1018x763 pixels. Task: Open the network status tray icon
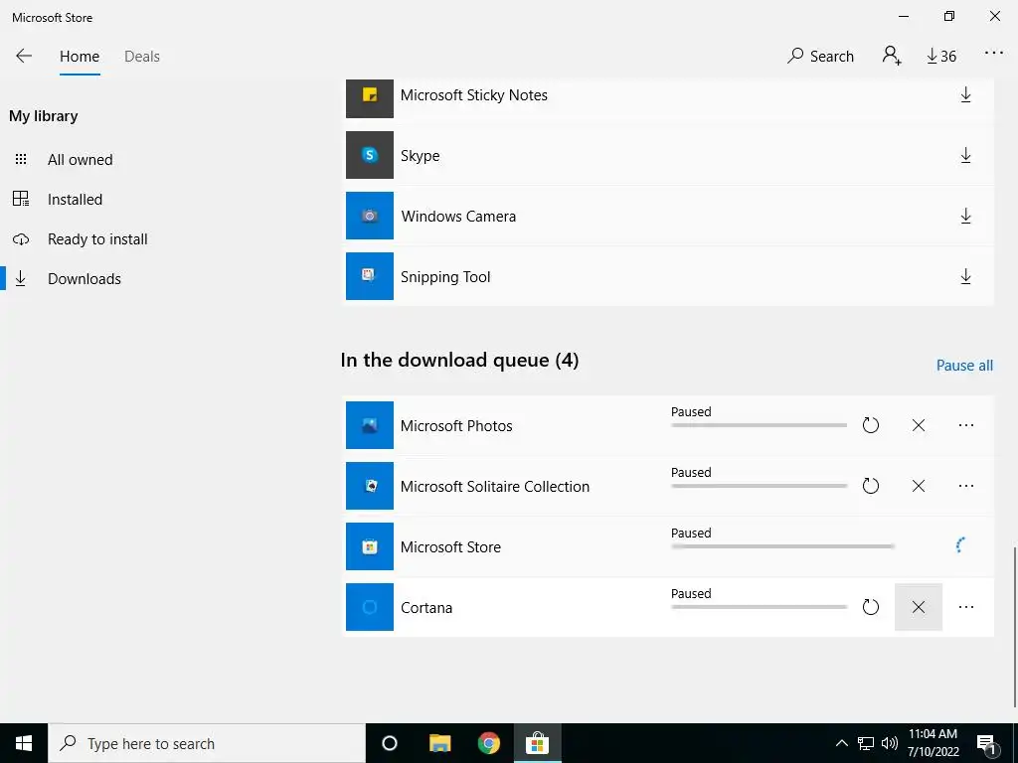coord(866,743)
